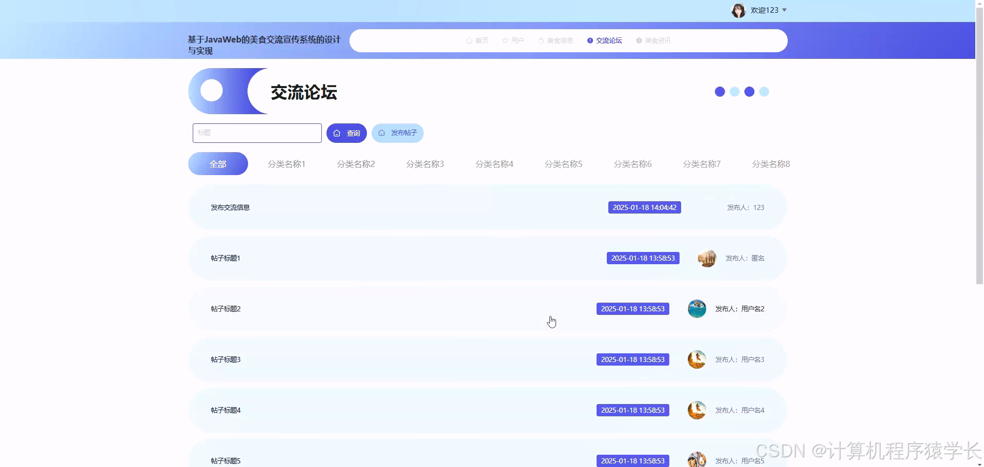Click the avatar of 用户名2

[x=696, y=309]
